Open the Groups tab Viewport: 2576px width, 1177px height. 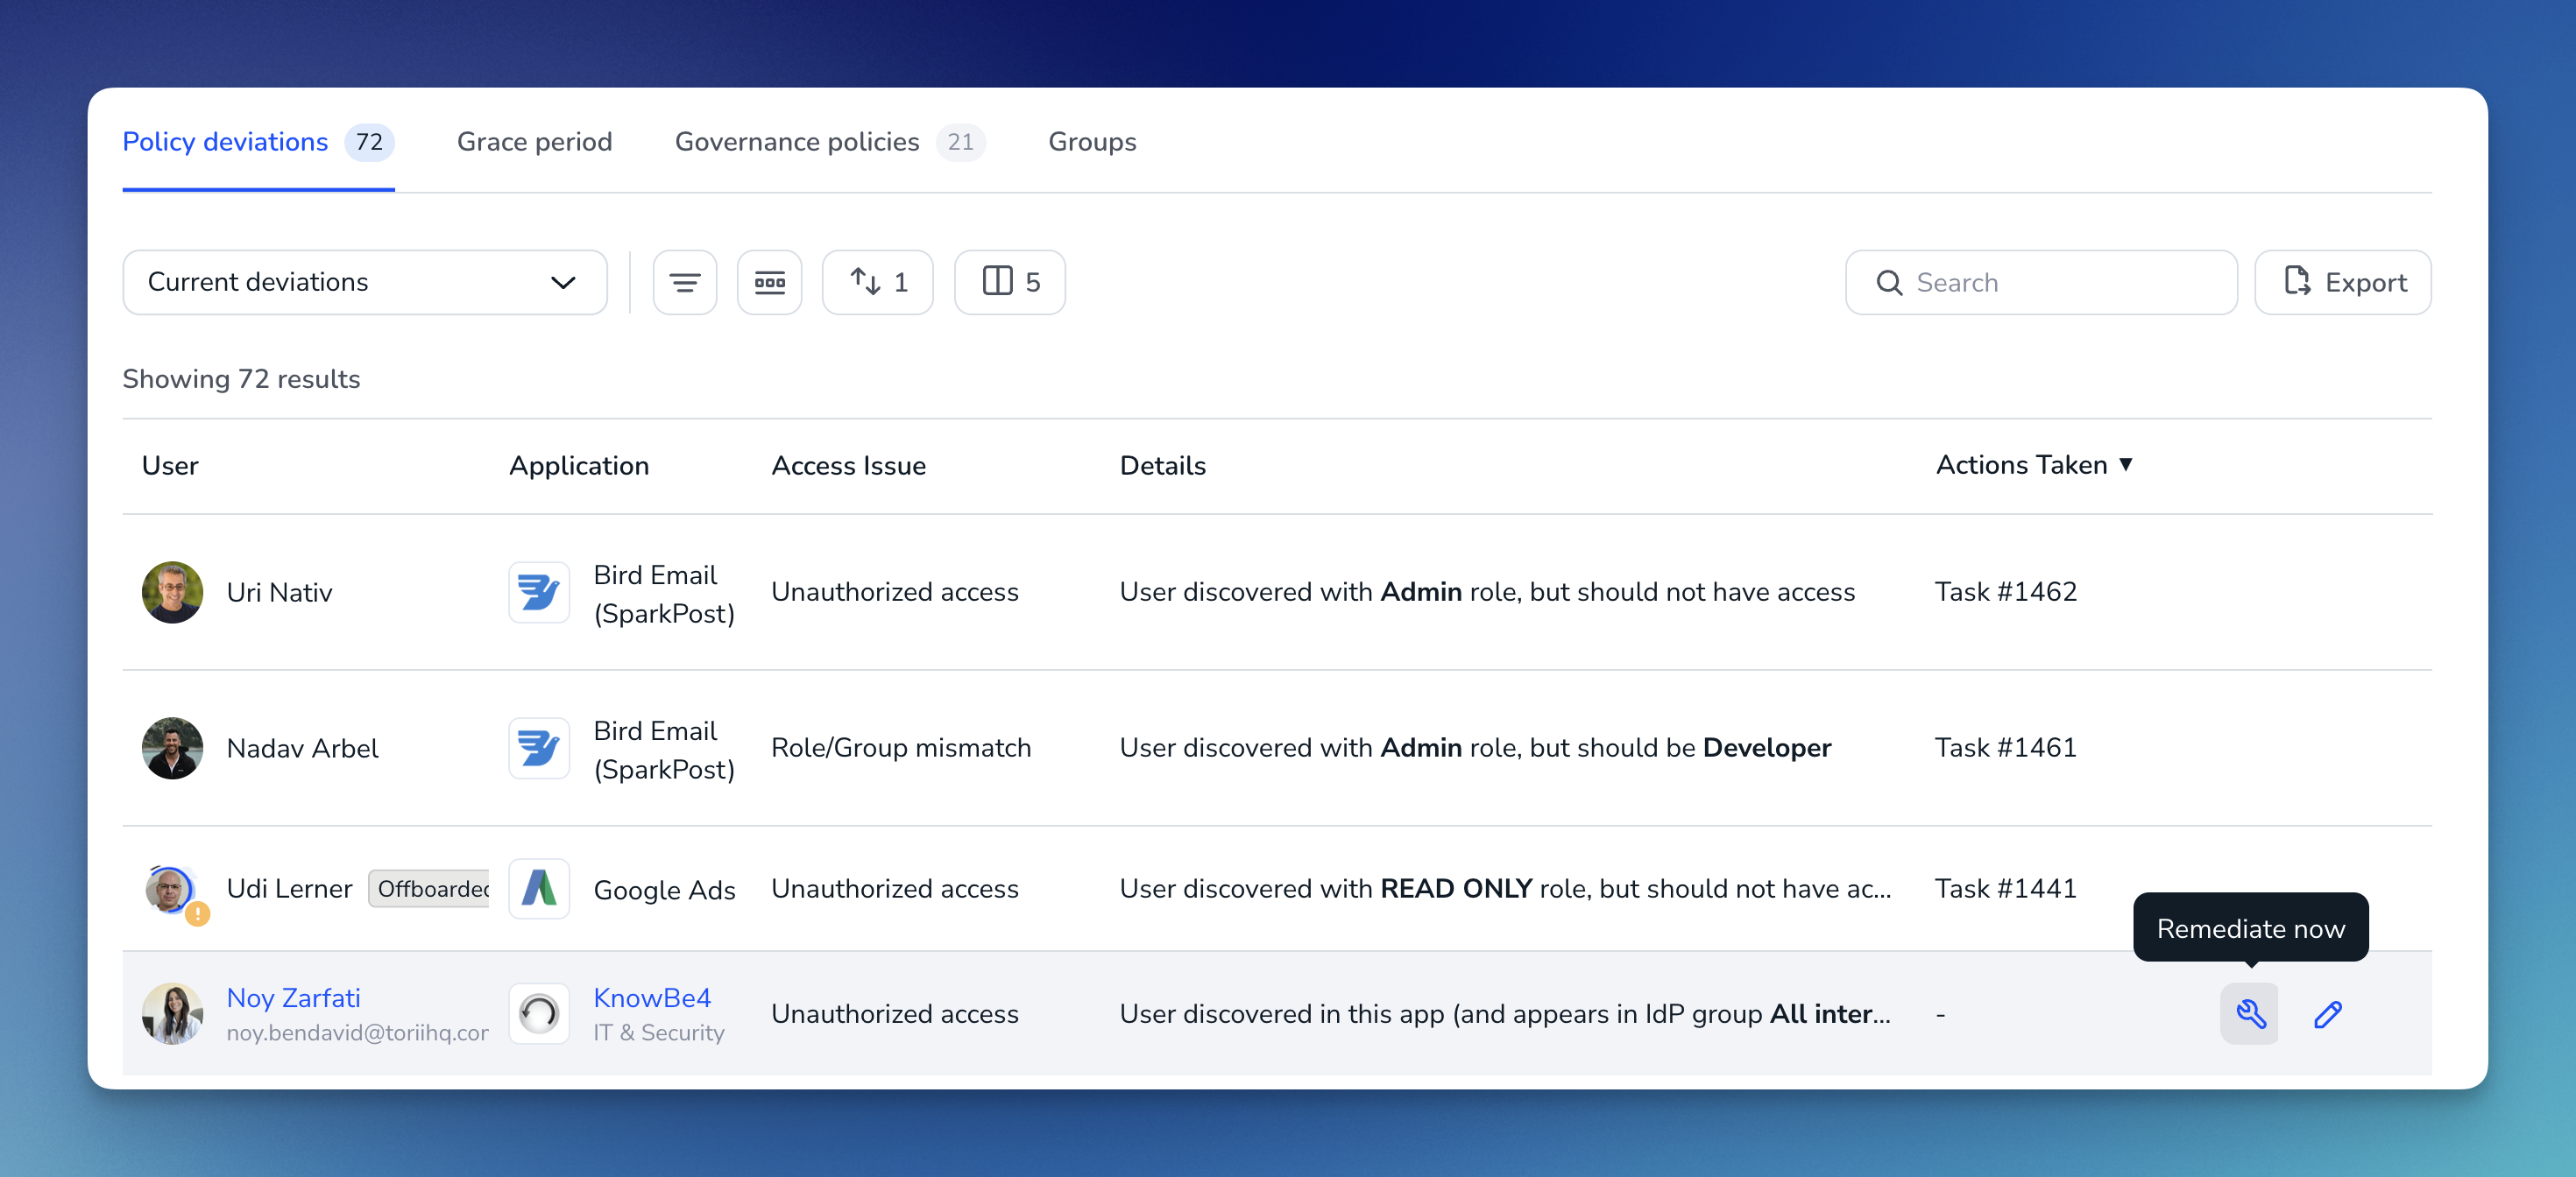[x=1092, y=142]
